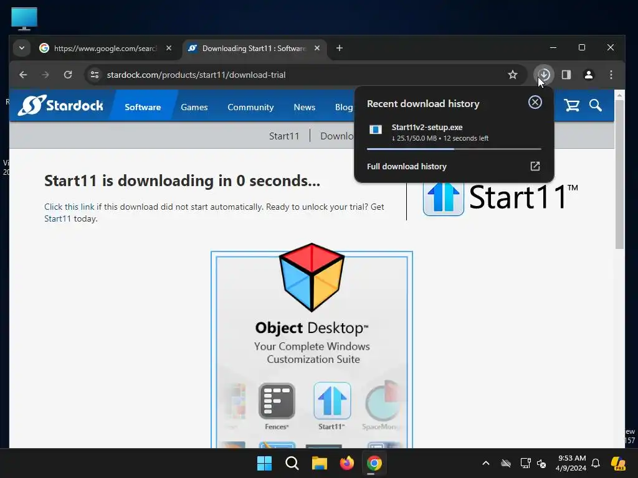Open the Stardock site search icon

point(595,106)
